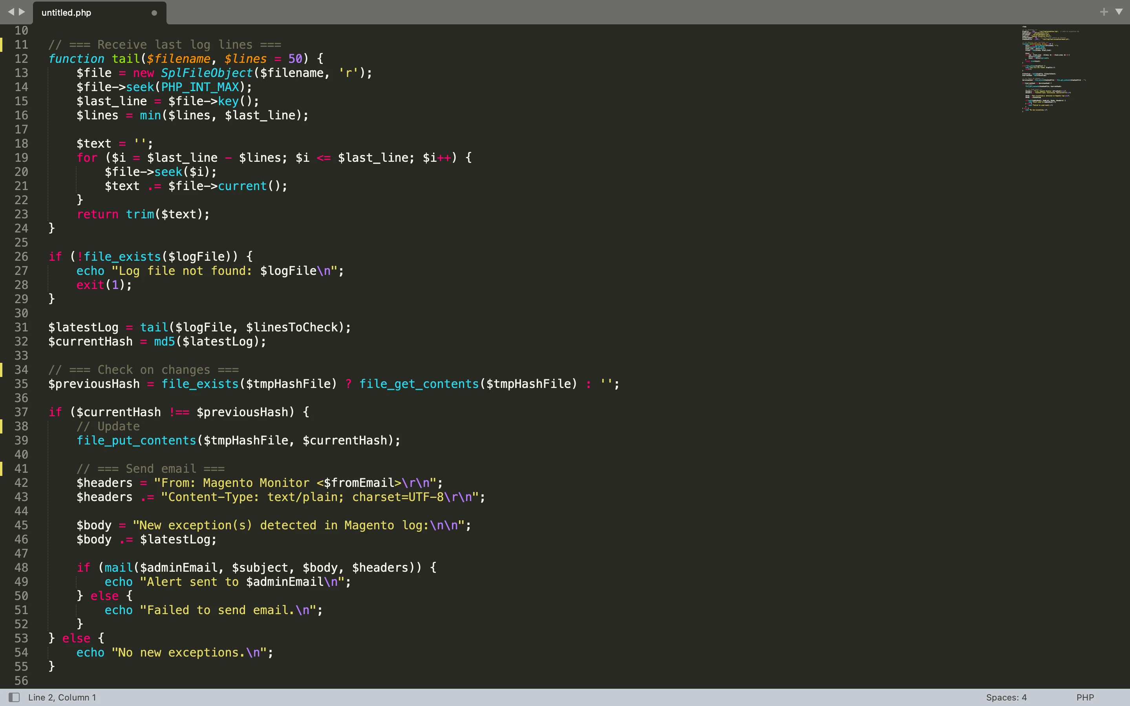Image resolution: width=1130 pixels, height=706 pixels.
Task: Place cursor on $currentHash variable on line 32
Action: pyautogui.click(x=91, y=341)
